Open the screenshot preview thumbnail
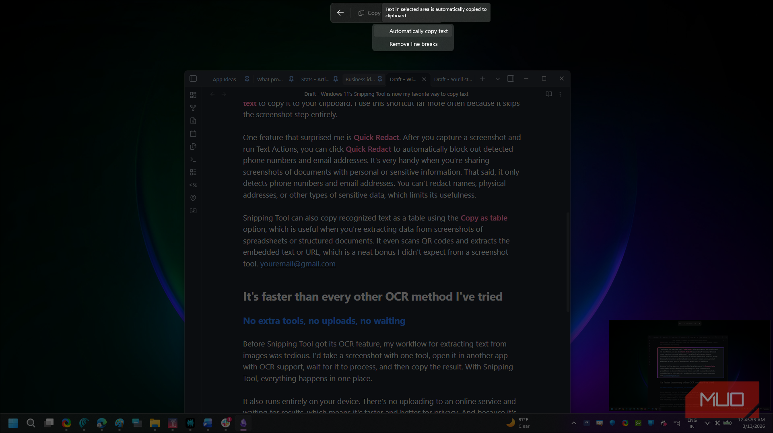The height and width of the screenshot is (433, 773). tap(690, 365)
